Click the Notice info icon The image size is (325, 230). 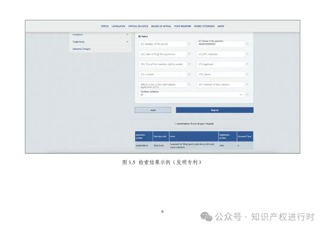pyautogui.click(x=139, y=36)
